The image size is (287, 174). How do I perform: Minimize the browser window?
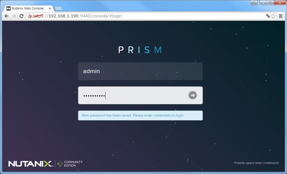coord(263,3)
